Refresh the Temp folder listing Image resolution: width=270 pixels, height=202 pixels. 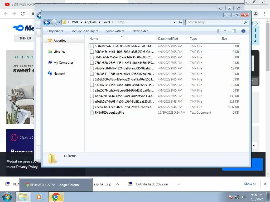tap(180, 22)
